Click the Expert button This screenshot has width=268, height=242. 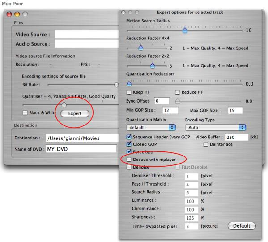pos(75,113)
